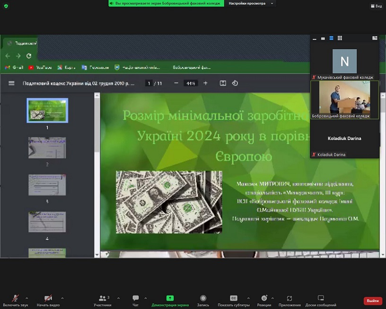
Task: Click the thumbnail sidebar scroll down arrow
Action: pyautogui.click(x=97, y=255)
